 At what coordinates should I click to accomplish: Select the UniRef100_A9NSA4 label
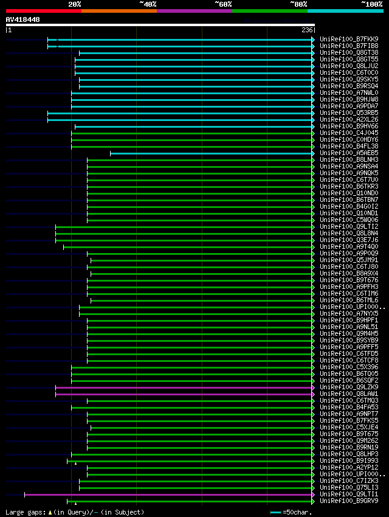click(x=349, y=167)
